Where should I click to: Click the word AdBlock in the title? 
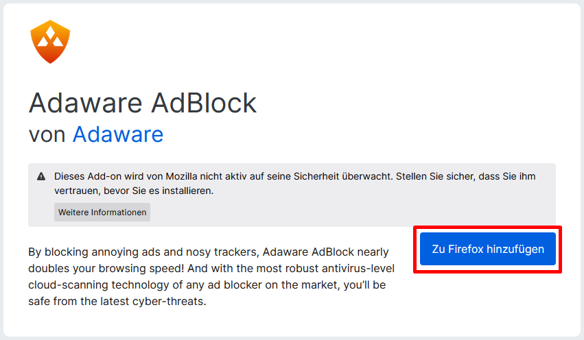coord(204,103)
